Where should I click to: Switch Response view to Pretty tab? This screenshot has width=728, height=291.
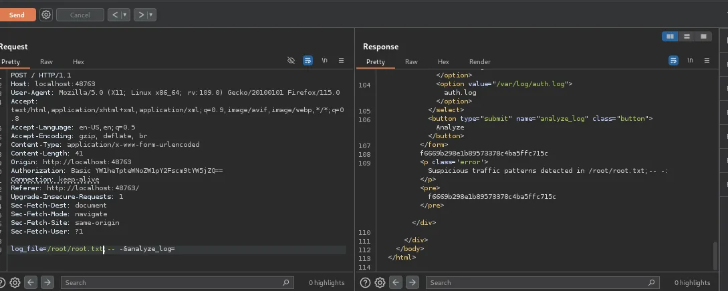376,61
